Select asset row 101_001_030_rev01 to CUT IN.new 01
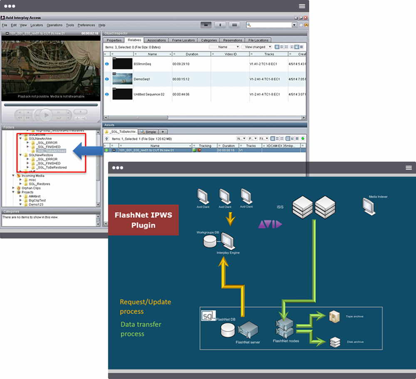416x379 pixels. pos(204,150)
